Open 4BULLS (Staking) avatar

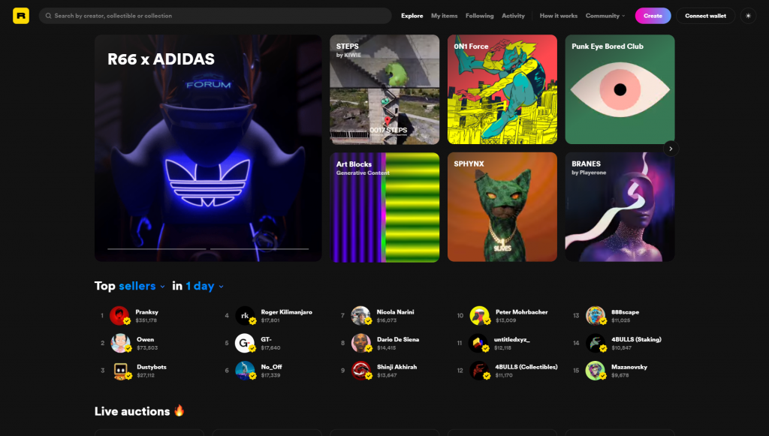click(596, 343)
